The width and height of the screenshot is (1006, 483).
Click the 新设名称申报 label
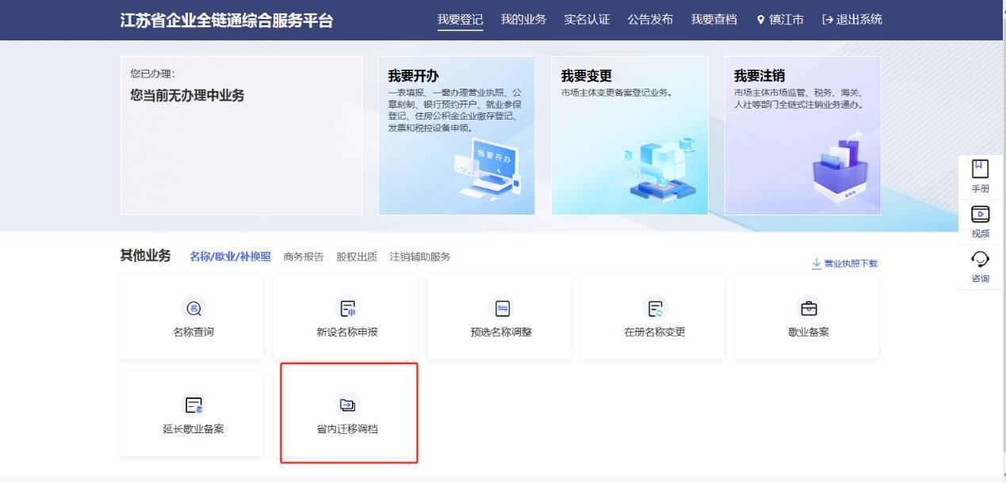pos(347,332)
